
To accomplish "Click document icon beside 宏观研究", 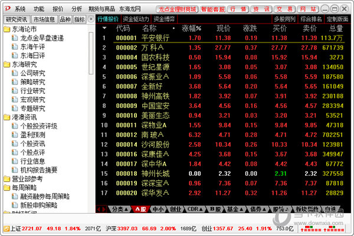I will click(15, 100).
